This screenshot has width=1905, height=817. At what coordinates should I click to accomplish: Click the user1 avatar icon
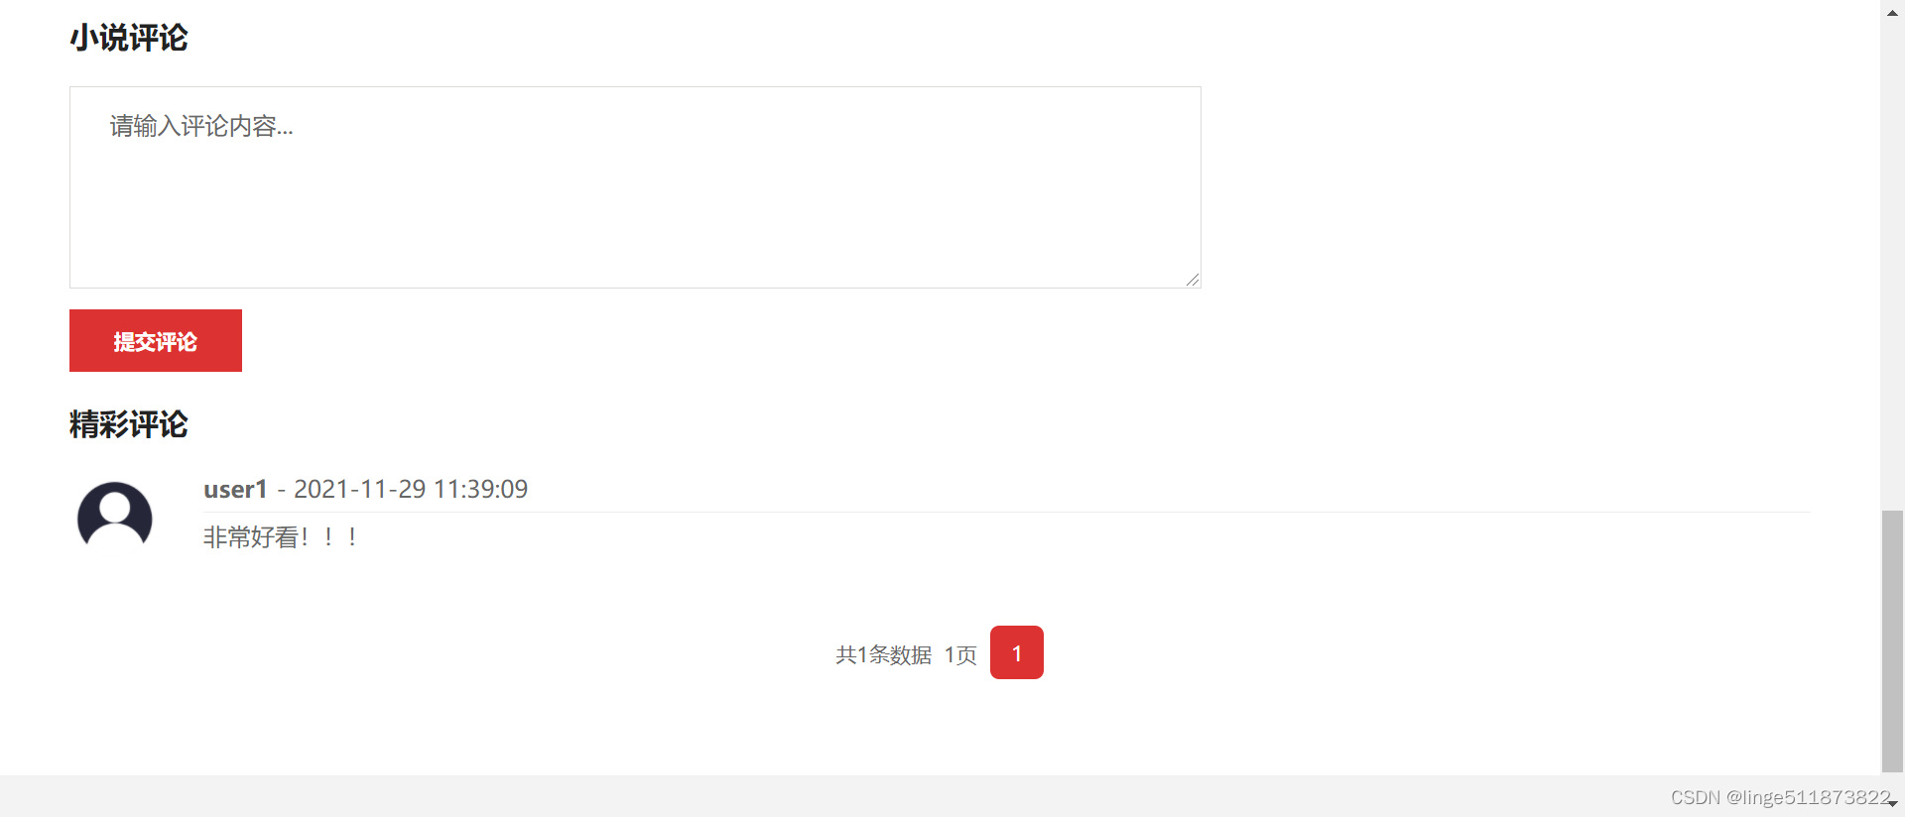click(115, 517)
